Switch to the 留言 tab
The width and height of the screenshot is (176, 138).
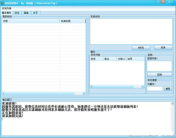pyautogui.click(x=26, y=13)
